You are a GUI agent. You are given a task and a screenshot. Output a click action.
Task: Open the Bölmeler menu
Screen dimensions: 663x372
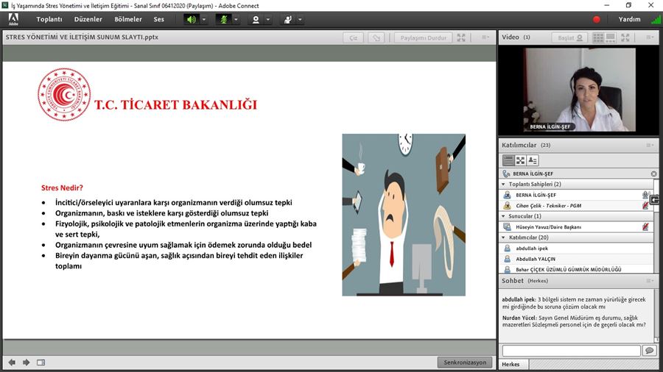[x=128, y=20]
